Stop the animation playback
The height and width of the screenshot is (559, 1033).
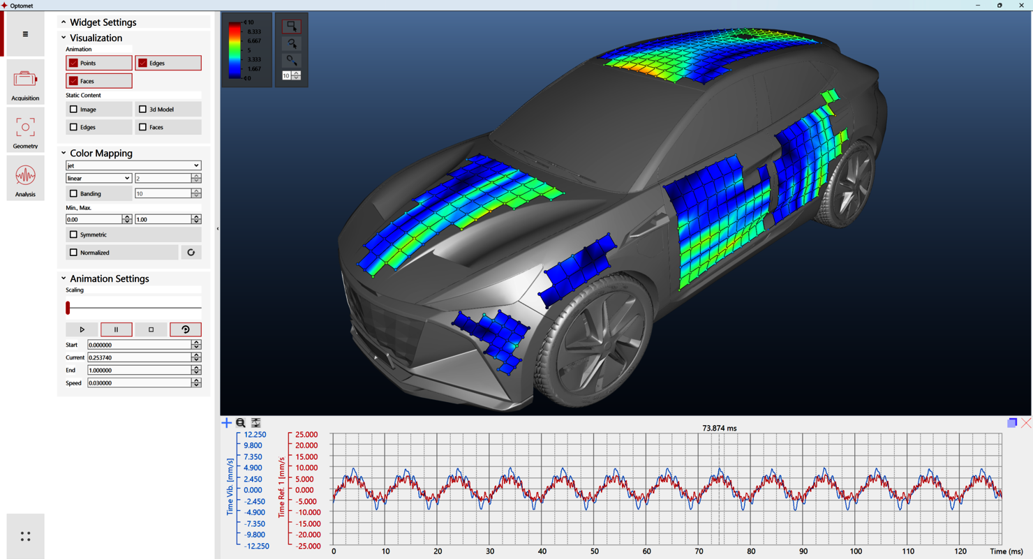pos(151,329)
